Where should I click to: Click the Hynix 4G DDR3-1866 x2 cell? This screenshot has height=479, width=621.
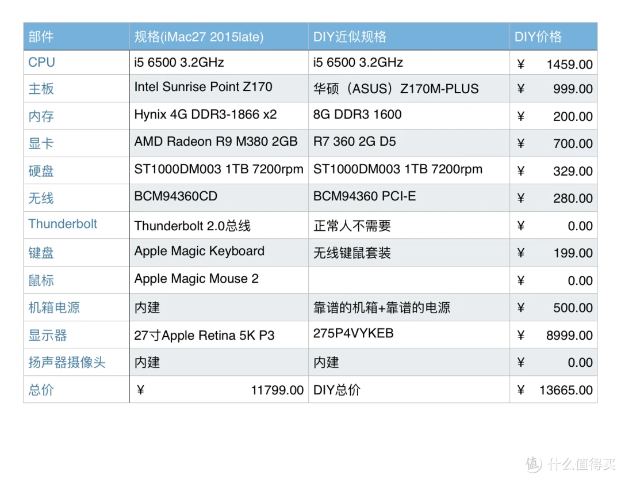(x=219, y=116)
